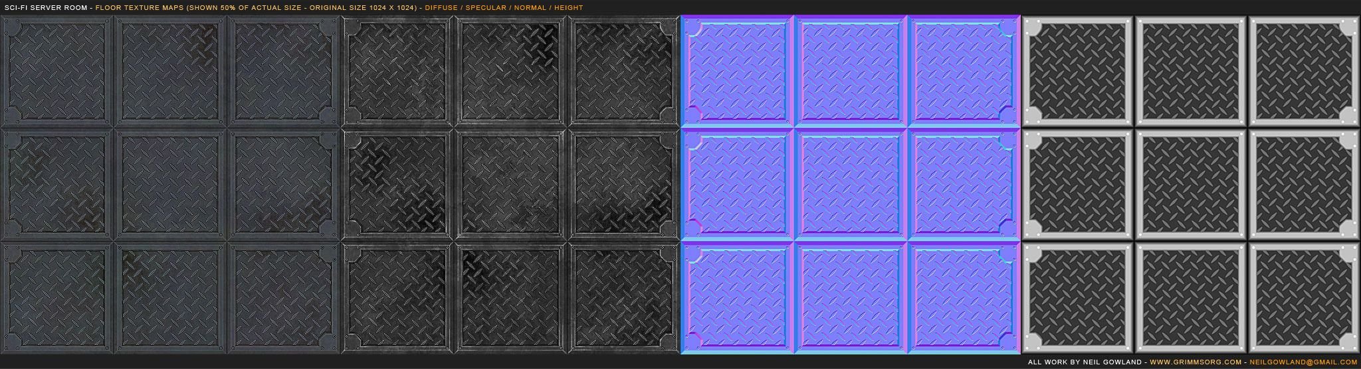Click the "Sci-Fi Server Room" title text
This screenshot has width=1361, height=369.
pyautogui.click(x=47, y=8)
